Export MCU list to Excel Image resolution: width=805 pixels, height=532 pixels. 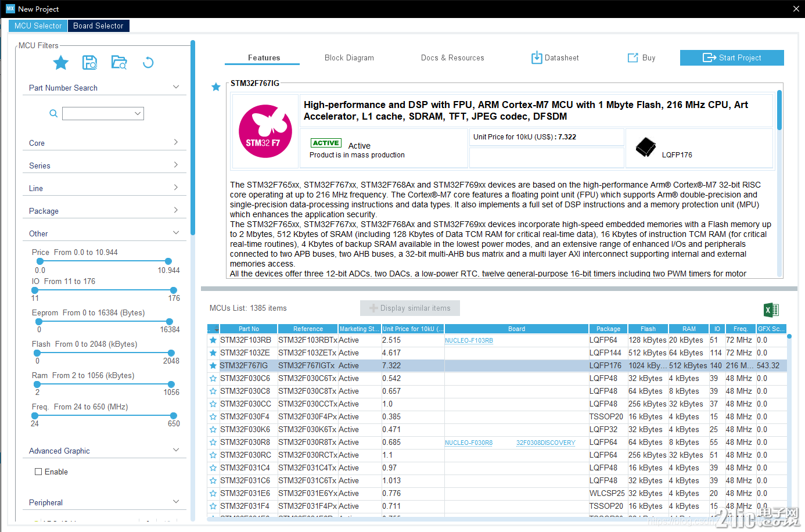click(x=771, y=310)
